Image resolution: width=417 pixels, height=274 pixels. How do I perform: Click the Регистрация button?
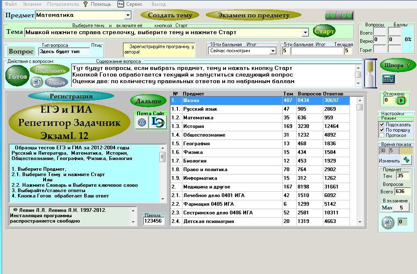click(x=71, y=96)
